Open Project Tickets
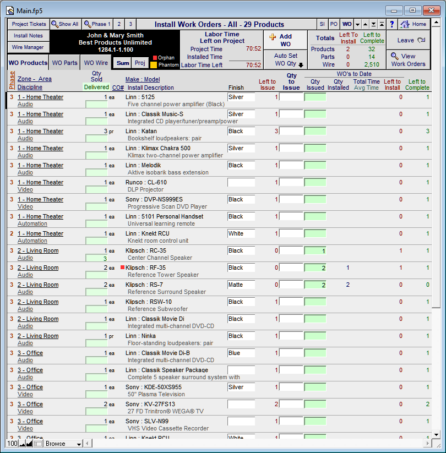Viewport: 446px width, 453px height. [29, 24]
